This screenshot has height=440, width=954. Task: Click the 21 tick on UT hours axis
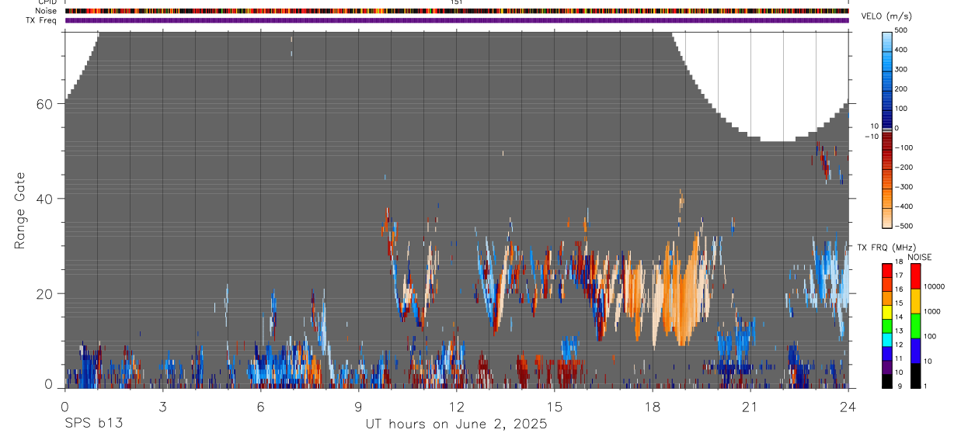pos(750,407)
